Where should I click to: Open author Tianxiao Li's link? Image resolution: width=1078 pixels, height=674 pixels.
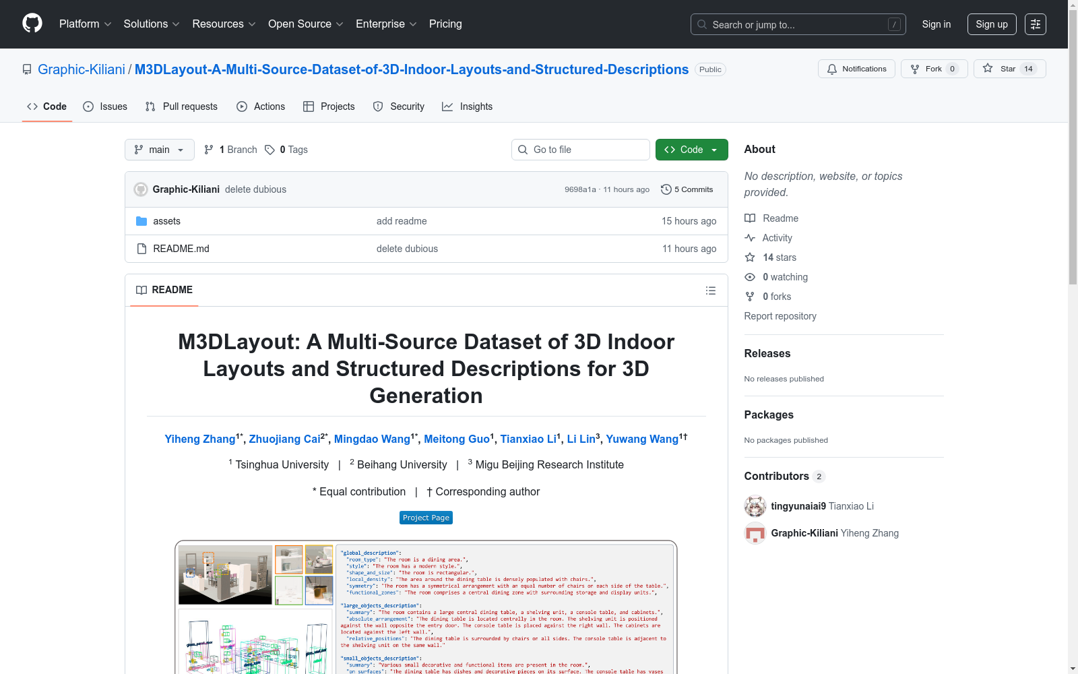click(528, 439)
